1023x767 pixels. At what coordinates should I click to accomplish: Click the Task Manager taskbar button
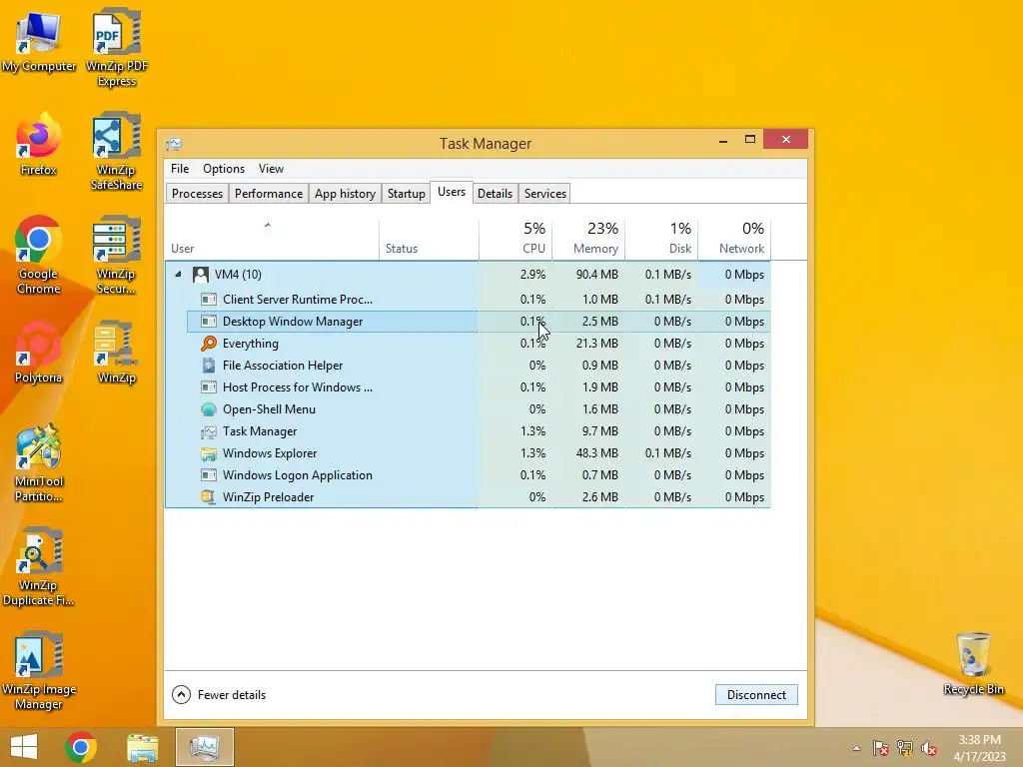tap(204, 747)
